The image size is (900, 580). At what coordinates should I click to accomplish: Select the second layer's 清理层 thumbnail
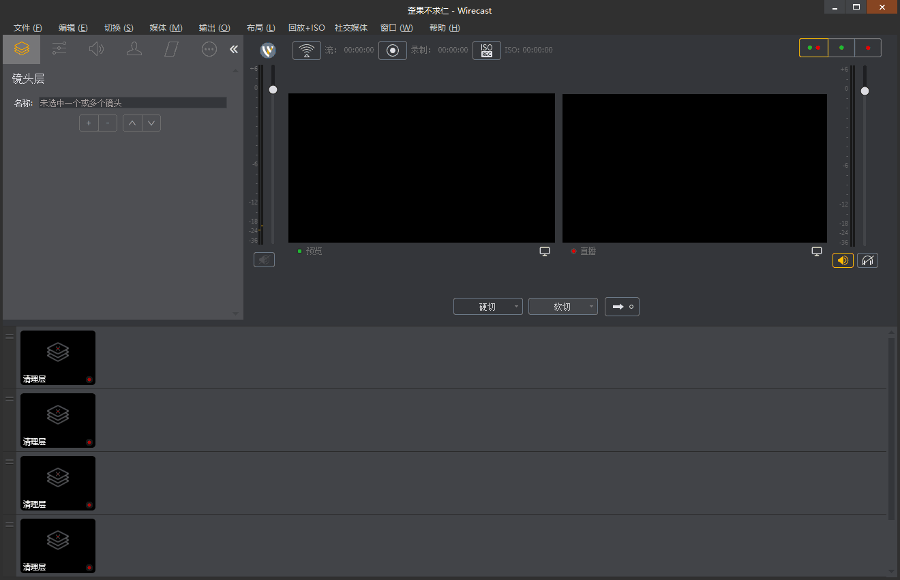58,421
